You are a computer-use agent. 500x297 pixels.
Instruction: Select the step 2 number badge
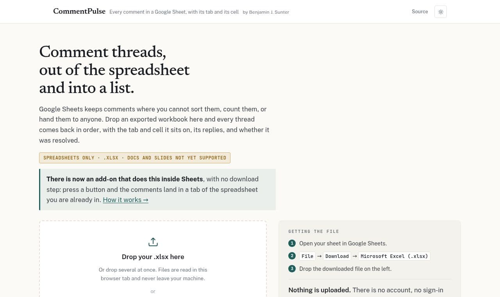(x=292, y=256)
